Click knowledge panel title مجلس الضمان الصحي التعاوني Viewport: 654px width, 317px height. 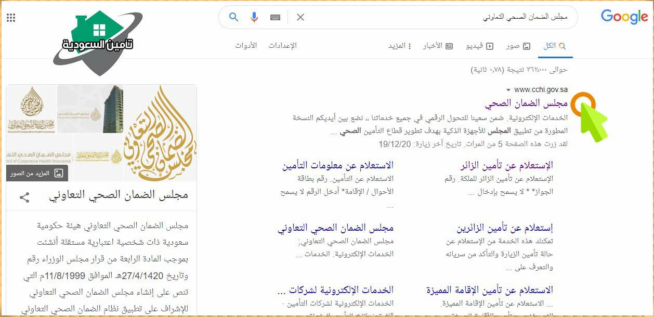coord(119,195)
